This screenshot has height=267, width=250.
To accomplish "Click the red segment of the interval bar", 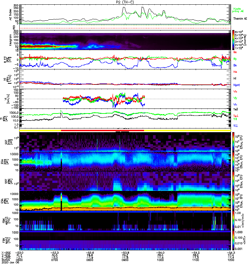I will pyautogui.click(x=102, y=130).
